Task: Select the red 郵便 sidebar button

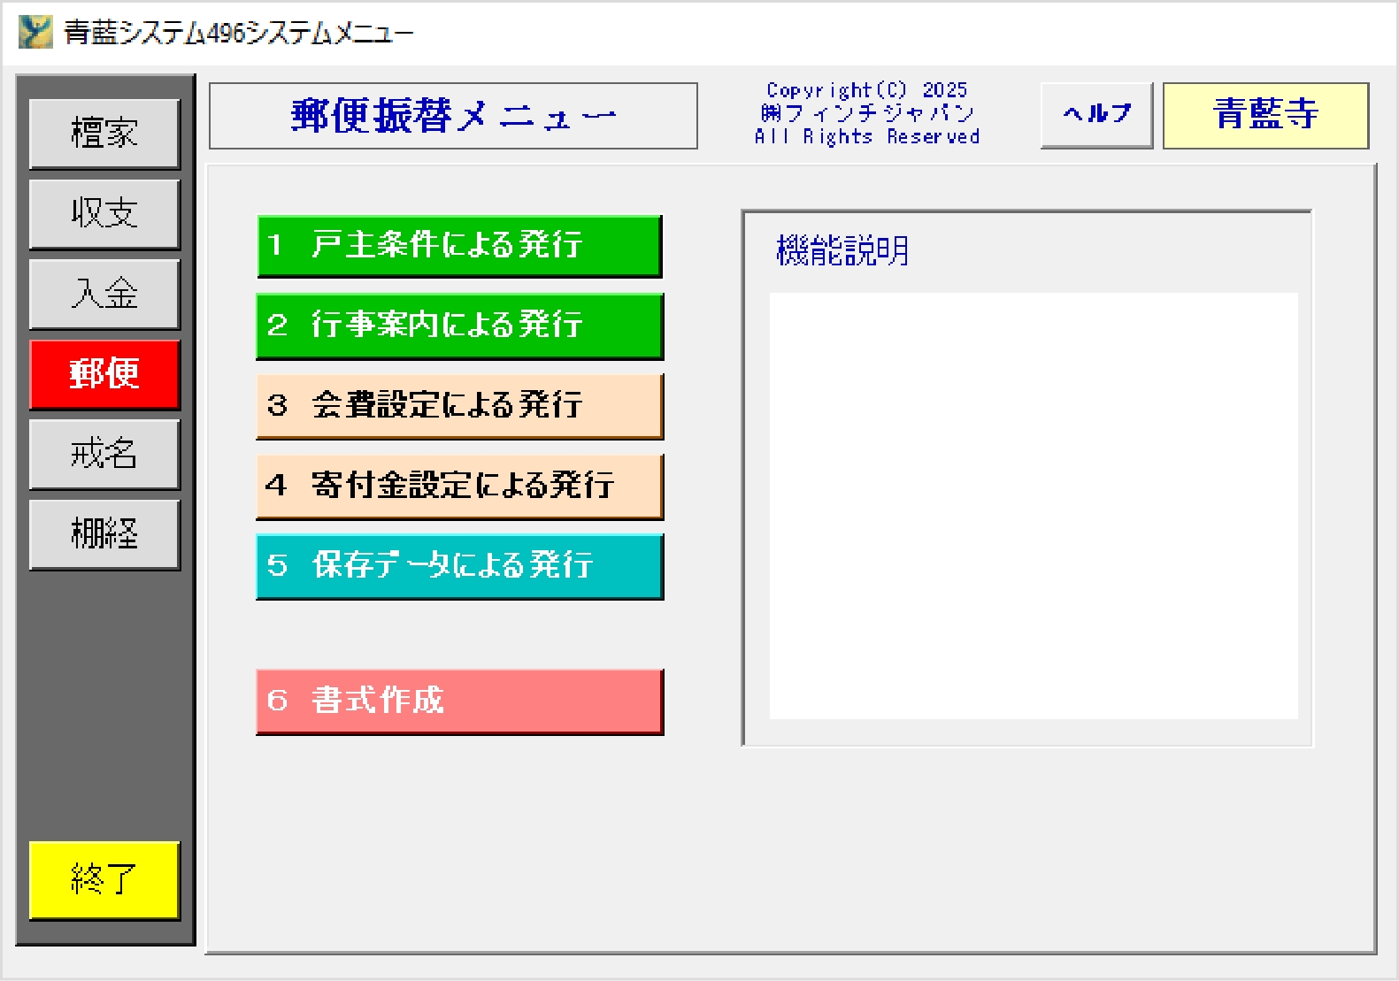Action: click(x=104, y=374)
